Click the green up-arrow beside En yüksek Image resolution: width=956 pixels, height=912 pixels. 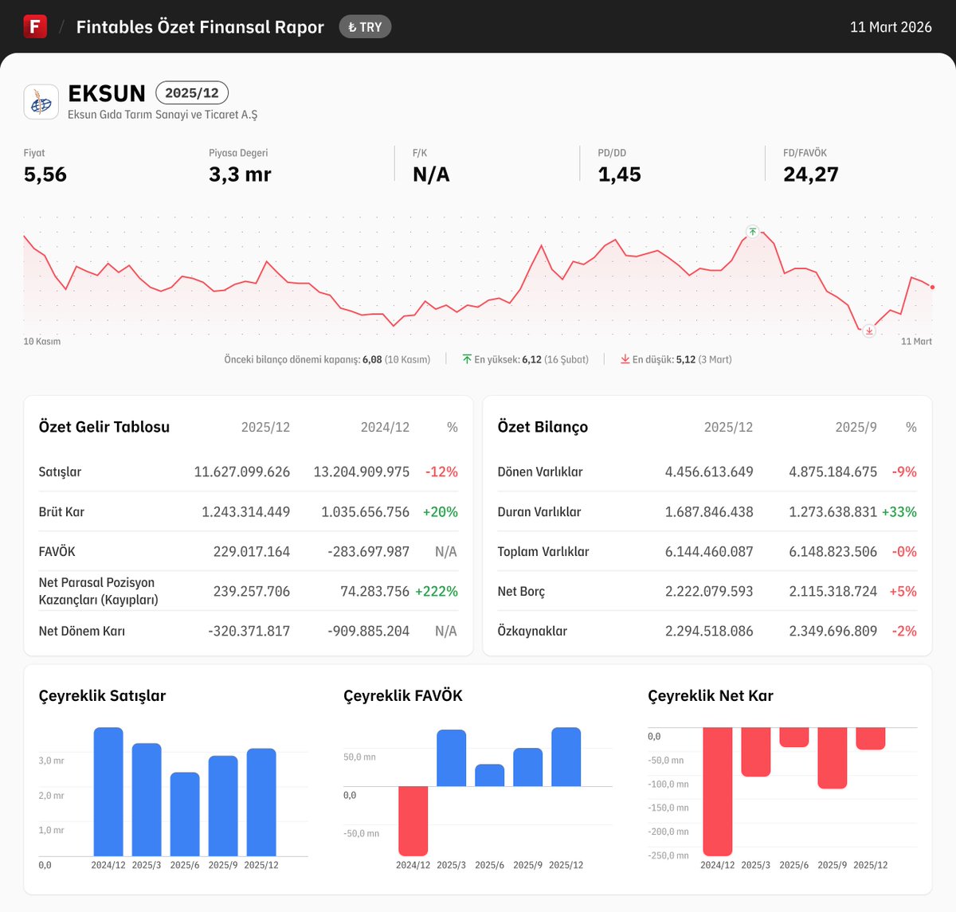tap(467, 359)
